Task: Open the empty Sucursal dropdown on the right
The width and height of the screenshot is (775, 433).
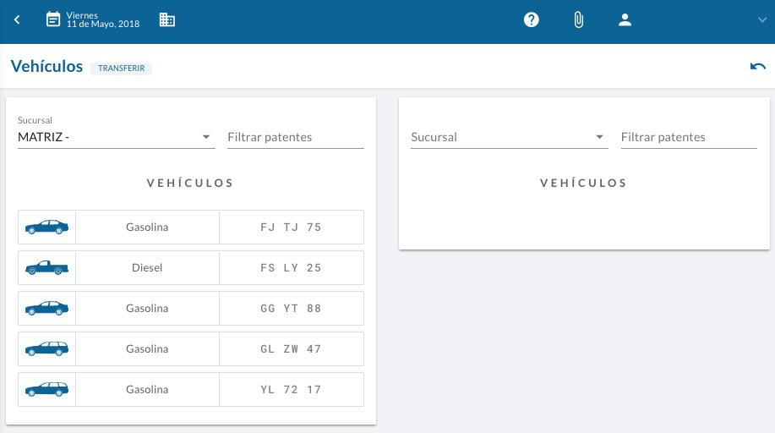Action: pyautogui.click(x=509, y=137)
